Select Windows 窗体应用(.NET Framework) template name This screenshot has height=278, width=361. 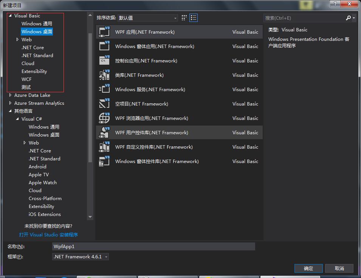(x=155, y=46)
